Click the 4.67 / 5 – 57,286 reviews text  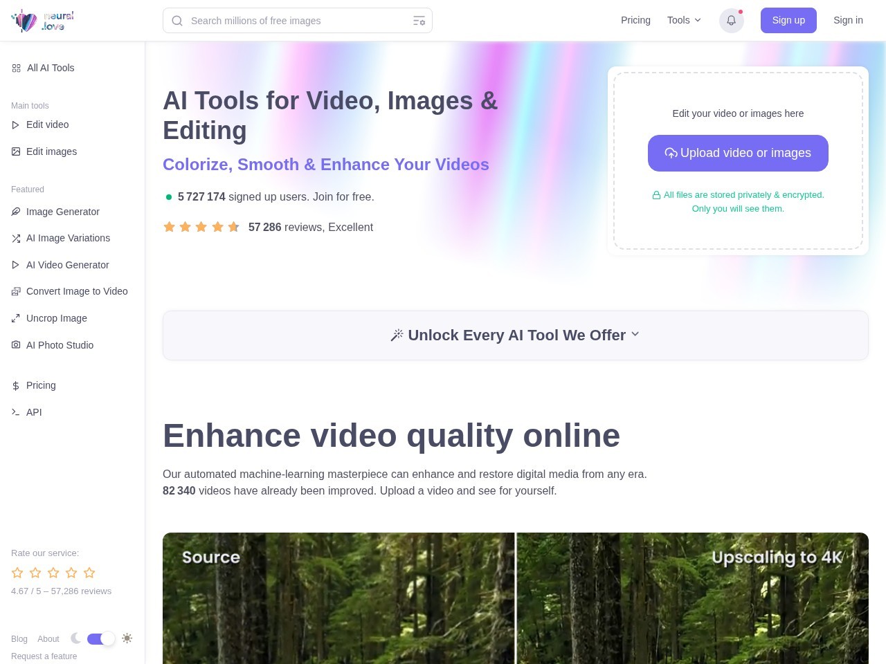[x=61, y=591]
